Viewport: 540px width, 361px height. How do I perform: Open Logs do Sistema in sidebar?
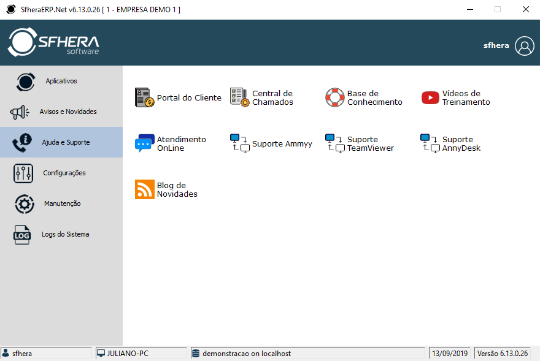pyautogui.click(x=61, y=234)
